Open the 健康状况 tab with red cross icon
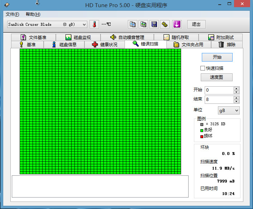Screen dimensions: 253x209 (x=104, y=44)
